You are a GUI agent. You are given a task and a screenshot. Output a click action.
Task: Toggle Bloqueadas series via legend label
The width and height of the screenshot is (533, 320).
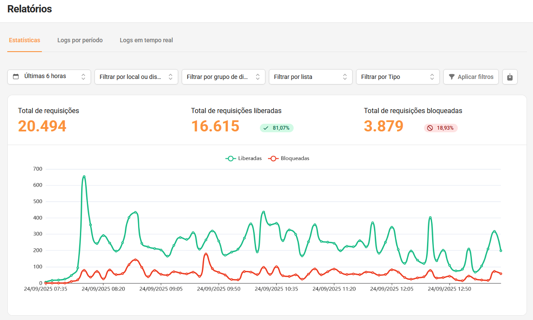[x=294, y=158]
